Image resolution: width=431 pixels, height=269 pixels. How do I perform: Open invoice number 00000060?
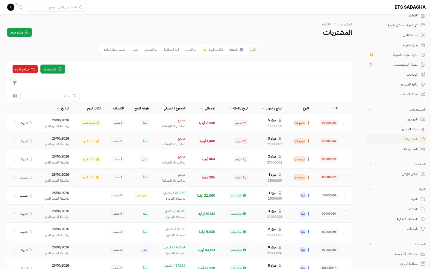(x=329, y=214)
